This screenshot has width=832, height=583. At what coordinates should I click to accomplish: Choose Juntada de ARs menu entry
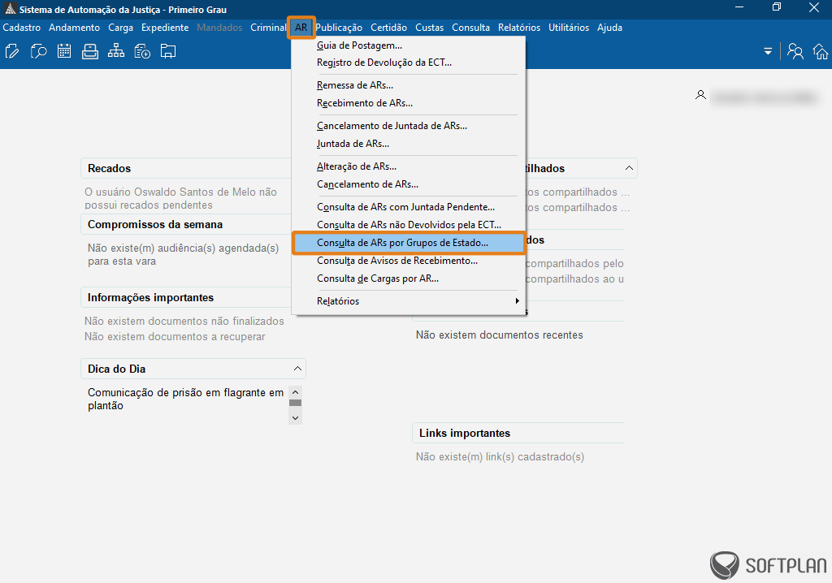(x=408, y=144)
